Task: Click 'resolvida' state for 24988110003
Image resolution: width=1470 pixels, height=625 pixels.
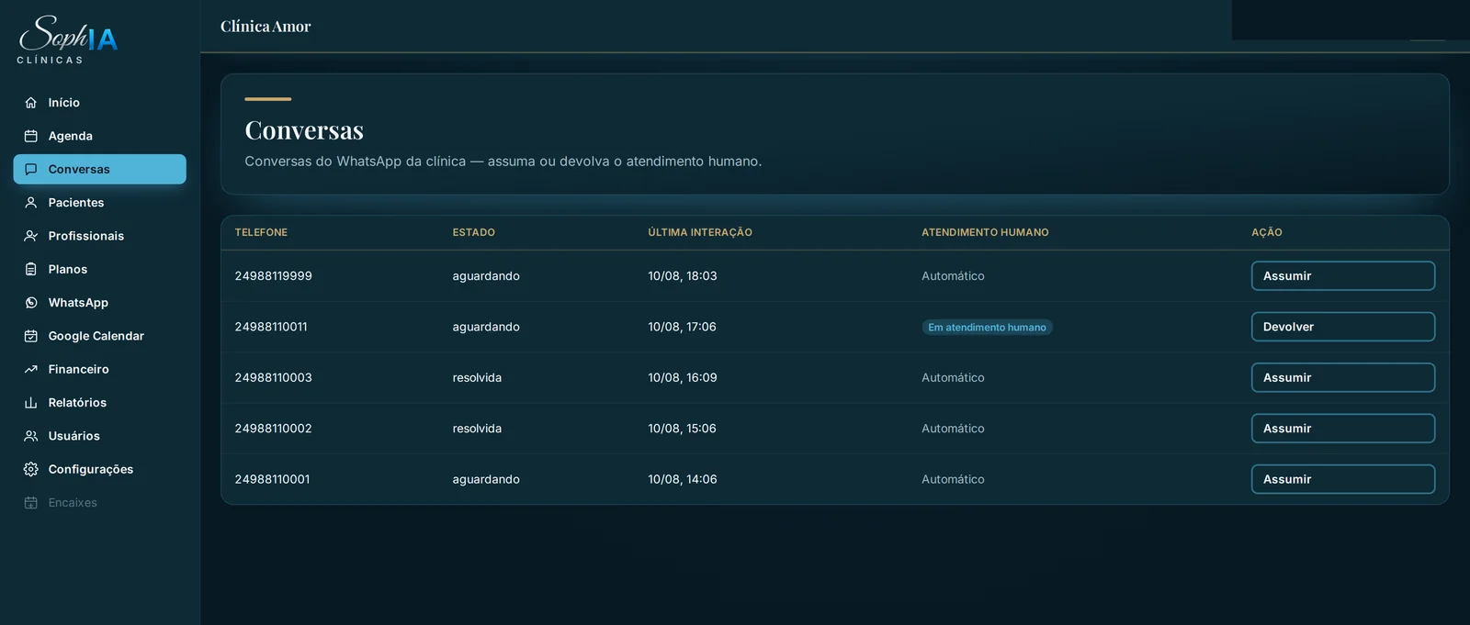Action: tap(477, 377)
